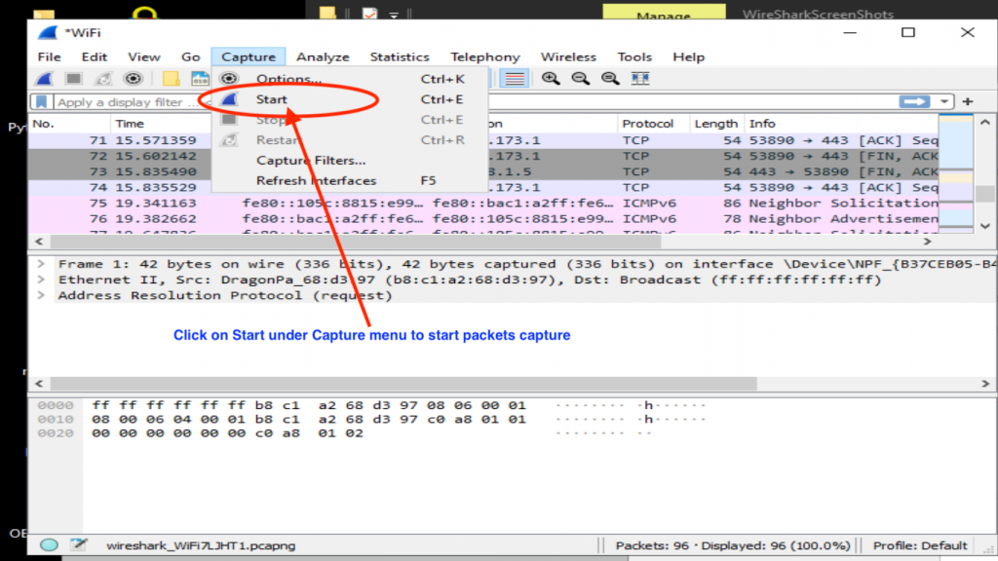Toggle the Colorize packet list icon
Viewport: 998px width, 561px height.
coord(513,79)
